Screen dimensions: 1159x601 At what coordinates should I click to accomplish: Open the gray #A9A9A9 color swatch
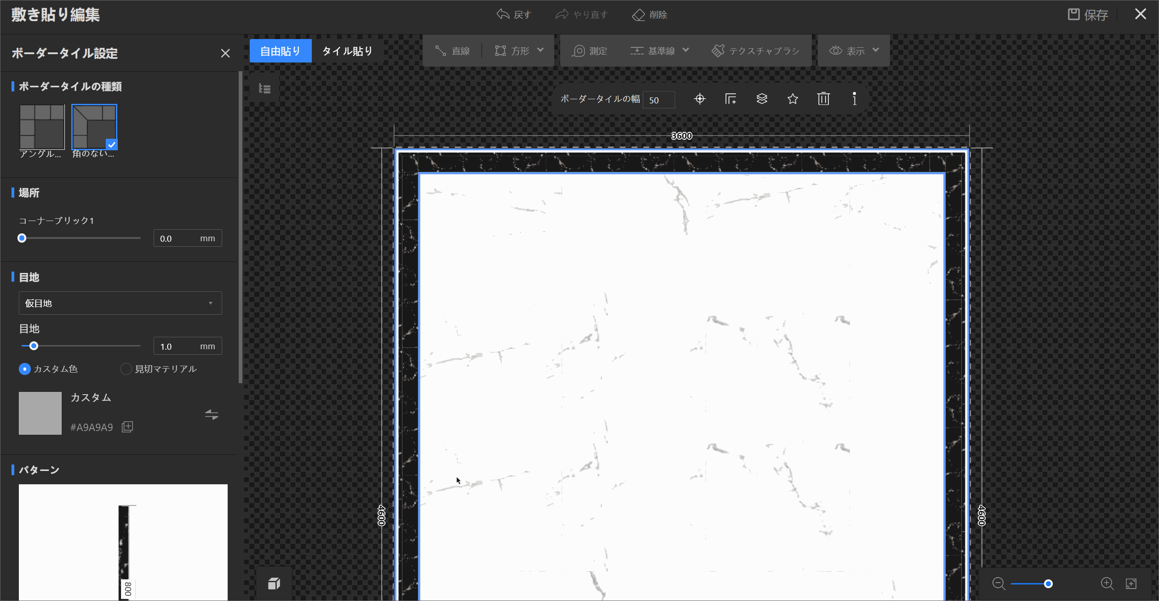[40, 413]
